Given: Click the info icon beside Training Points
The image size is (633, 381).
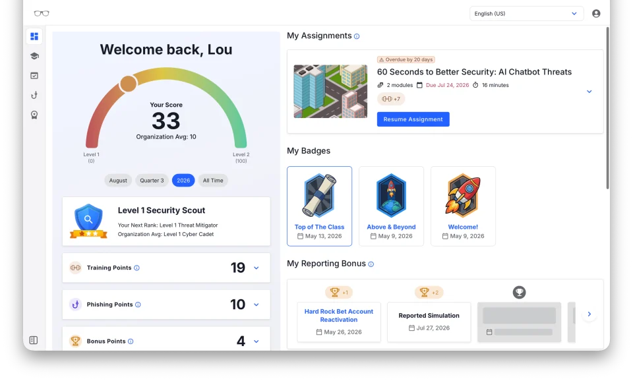Looking at the screenshot, I should [x=137, y=268].
